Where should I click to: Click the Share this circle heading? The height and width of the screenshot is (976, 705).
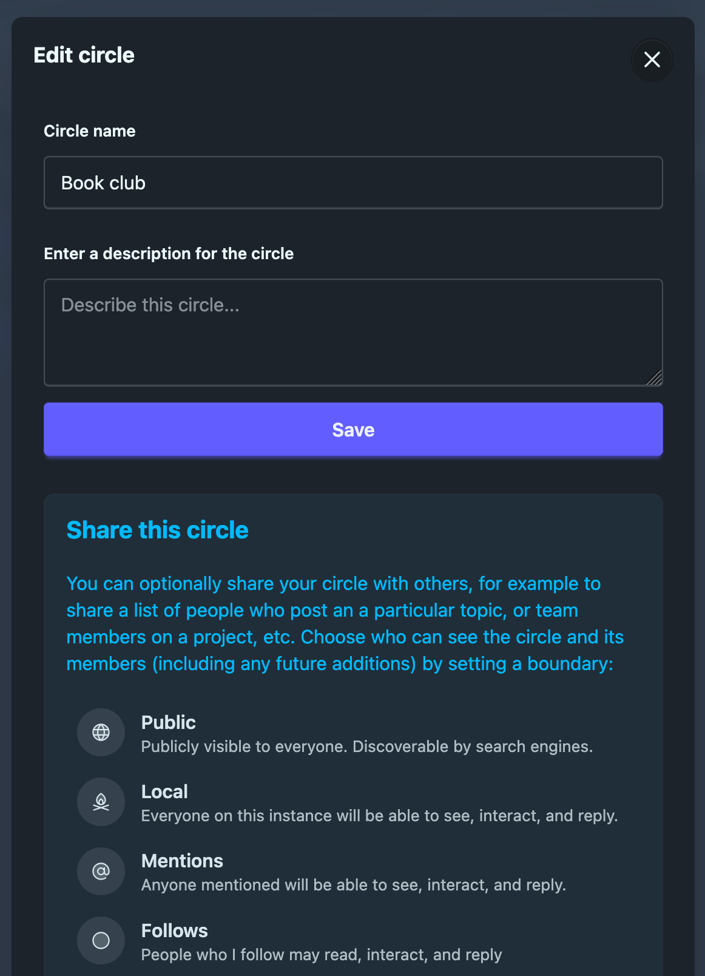(157, 529)
